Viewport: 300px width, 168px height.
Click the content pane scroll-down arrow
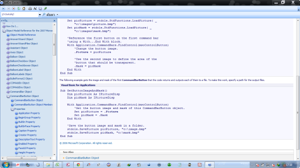(x=298, y=159)
